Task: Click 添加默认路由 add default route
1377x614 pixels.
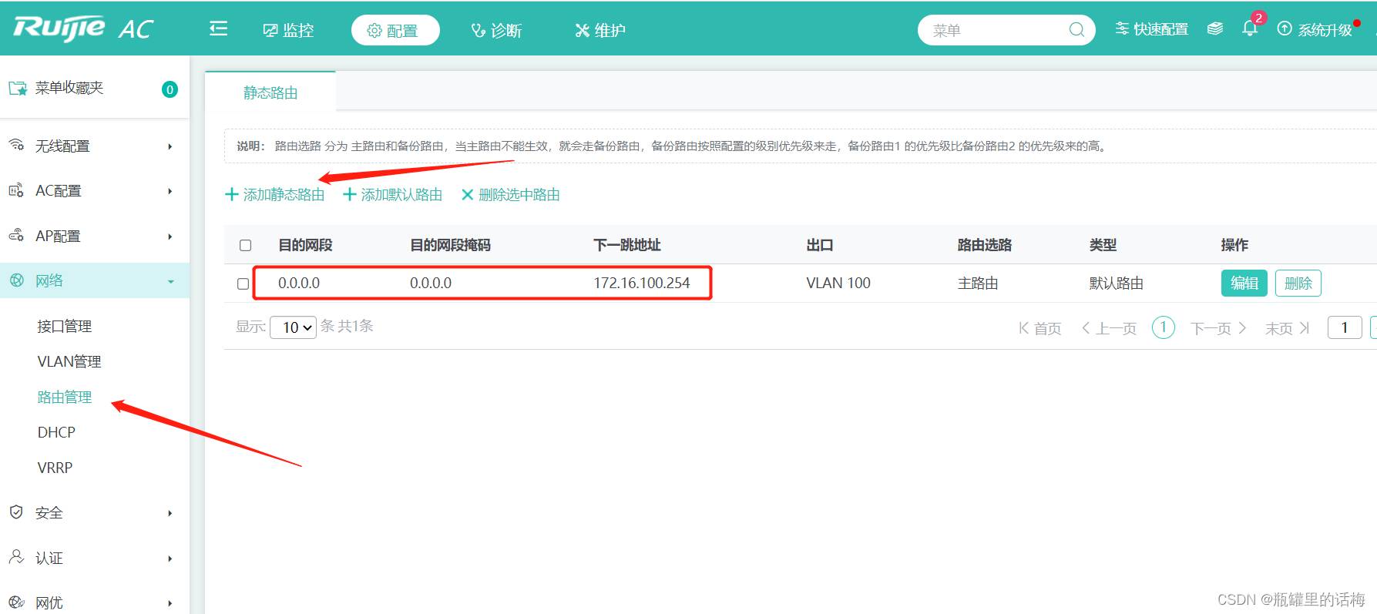Action: (392, 194)
